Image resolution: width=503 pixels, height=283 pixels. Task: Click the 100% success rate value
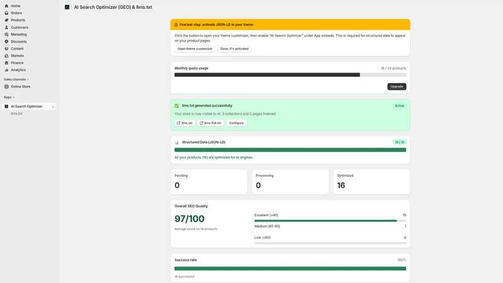pyautogui.click(x=402, y=260)
